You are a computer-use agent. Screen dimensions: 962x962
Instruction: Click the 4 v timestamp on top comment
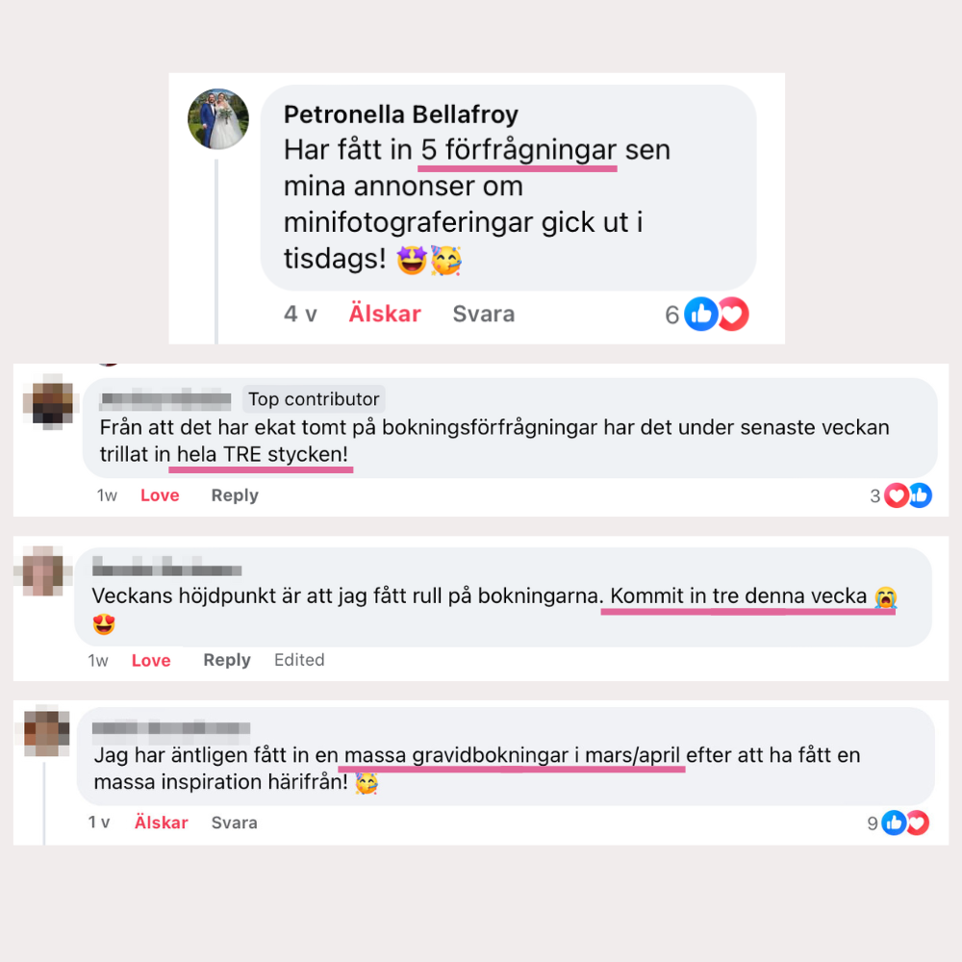click(300, 315)
